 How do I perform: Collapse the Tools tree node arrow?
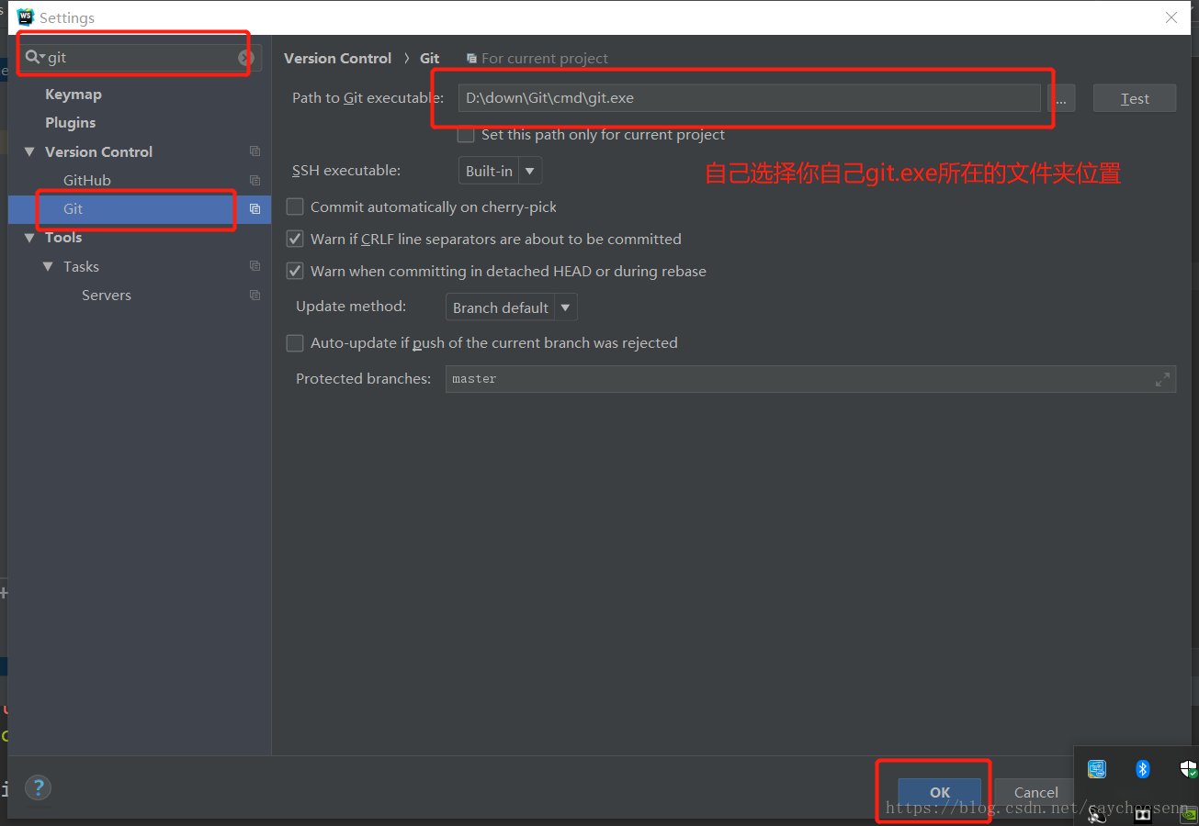(29, 237)
